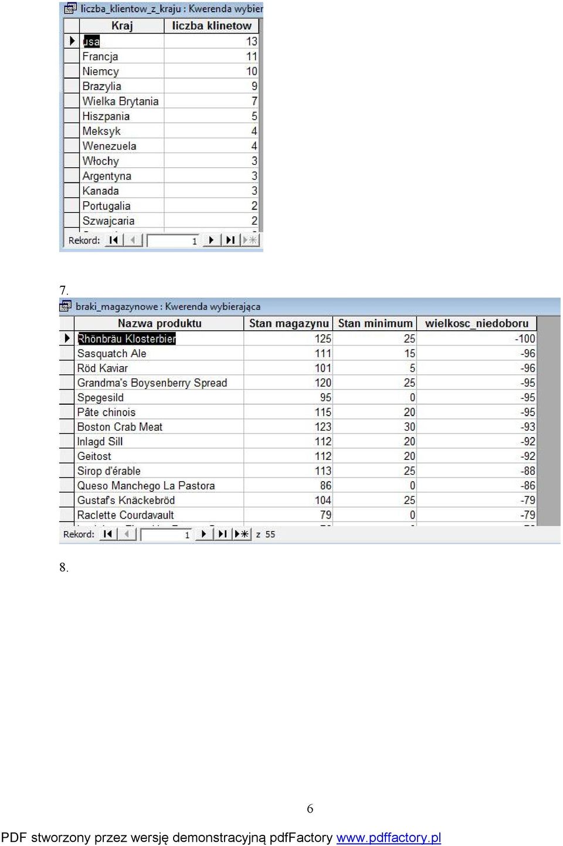Click the Meksyk cell
563x846 pixels.
point(122,131)
